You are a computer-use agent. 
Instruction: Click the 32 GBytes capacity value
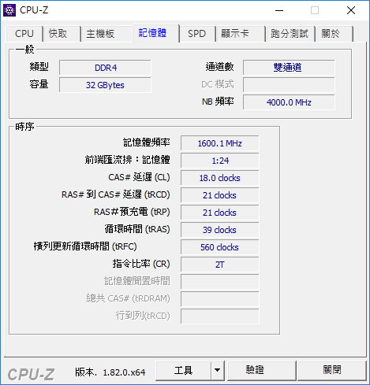point(105,85)
